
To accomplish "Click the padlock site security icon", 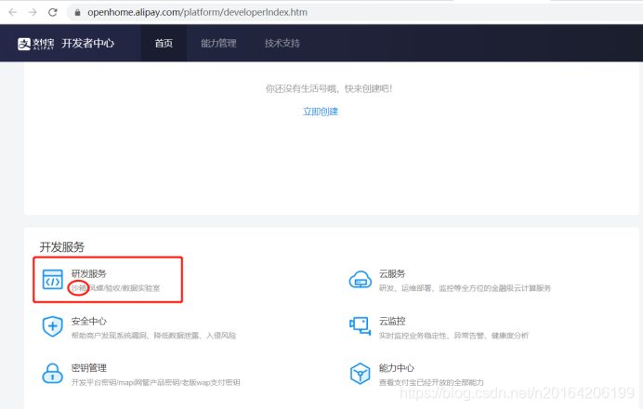I will coord(77,13).
